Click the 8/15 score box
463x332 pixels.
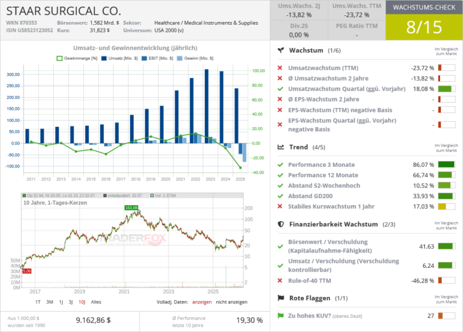coord(424,27)
